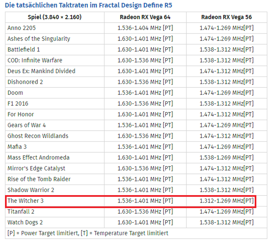Click the 'Rise of the Tomb Raider' row label
269x241 pixels.
coord(39,179)
